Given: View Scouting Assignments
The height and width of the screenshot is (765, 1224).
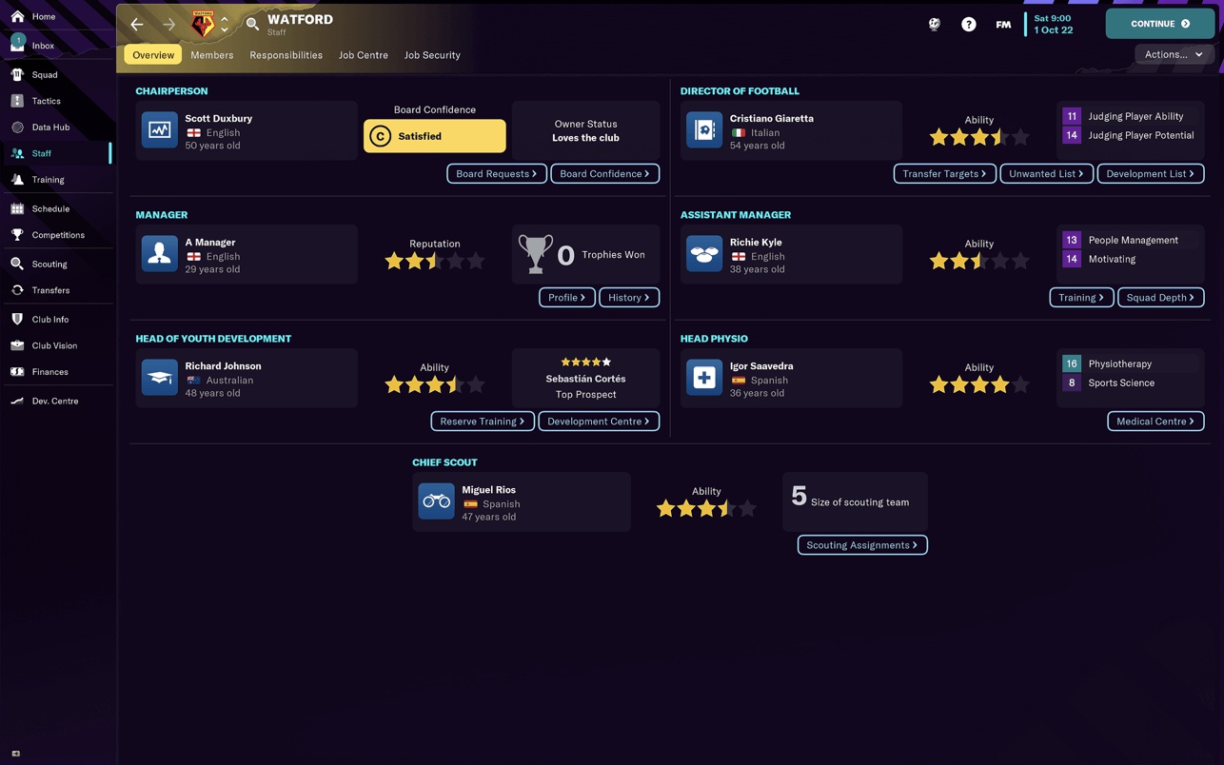Looking at the screenshot, I should pos(861,544).
